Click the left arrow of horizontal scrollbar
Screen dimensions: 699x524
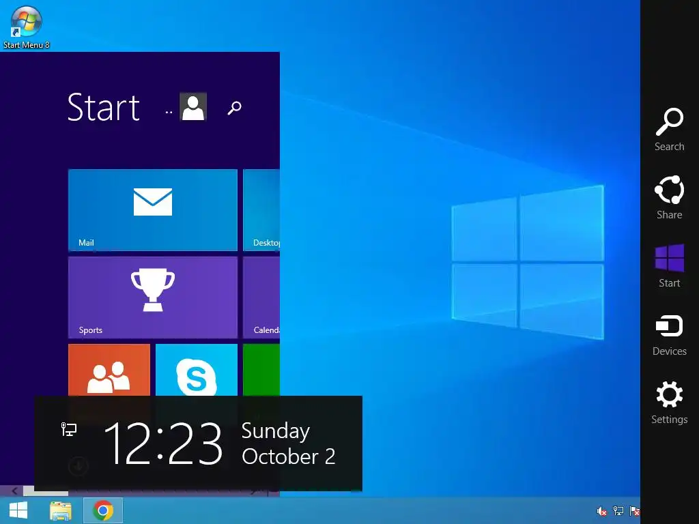[x=14, y=491]
